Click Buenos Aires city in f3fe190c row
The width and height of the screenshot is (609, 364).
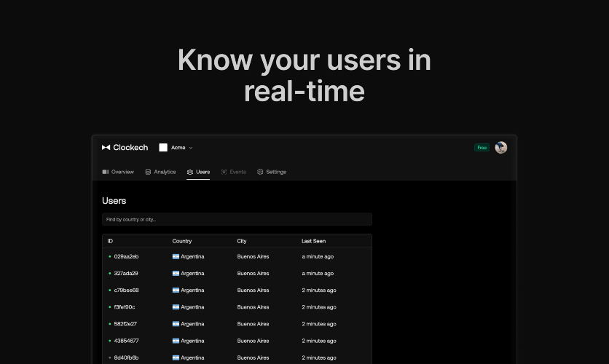click(253, 307)
